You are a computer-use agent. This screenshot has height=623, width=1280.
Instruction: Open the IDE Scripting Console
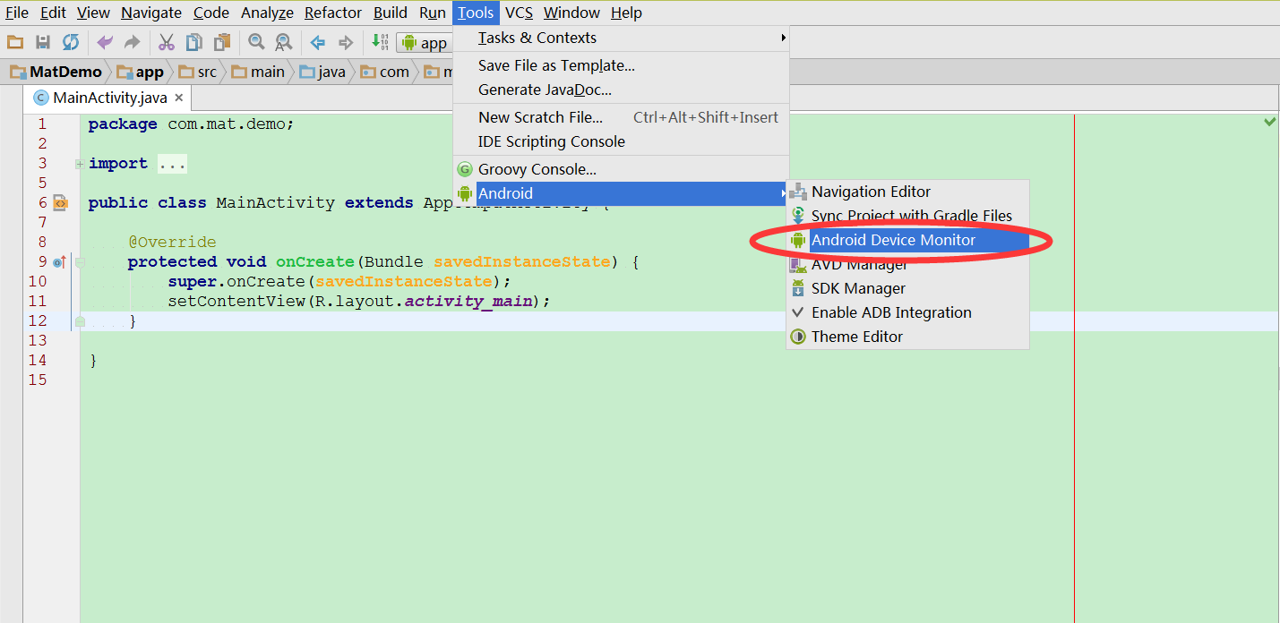[621, 141]
